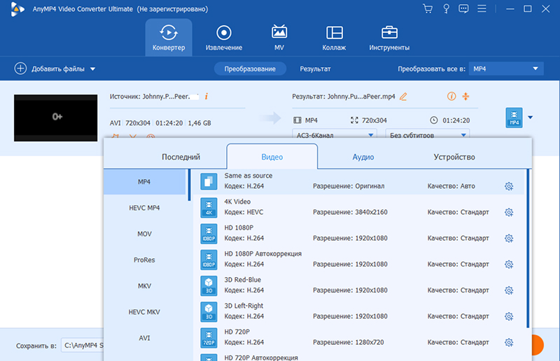Open settings gear for 3D Left-Right
560x361 pixels.
tap(509, 316)
